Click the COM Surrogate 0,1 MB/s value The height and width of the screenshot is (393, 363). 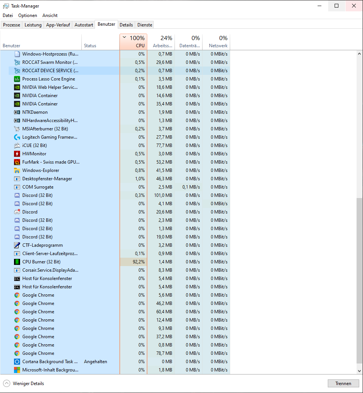pos(191,187)
